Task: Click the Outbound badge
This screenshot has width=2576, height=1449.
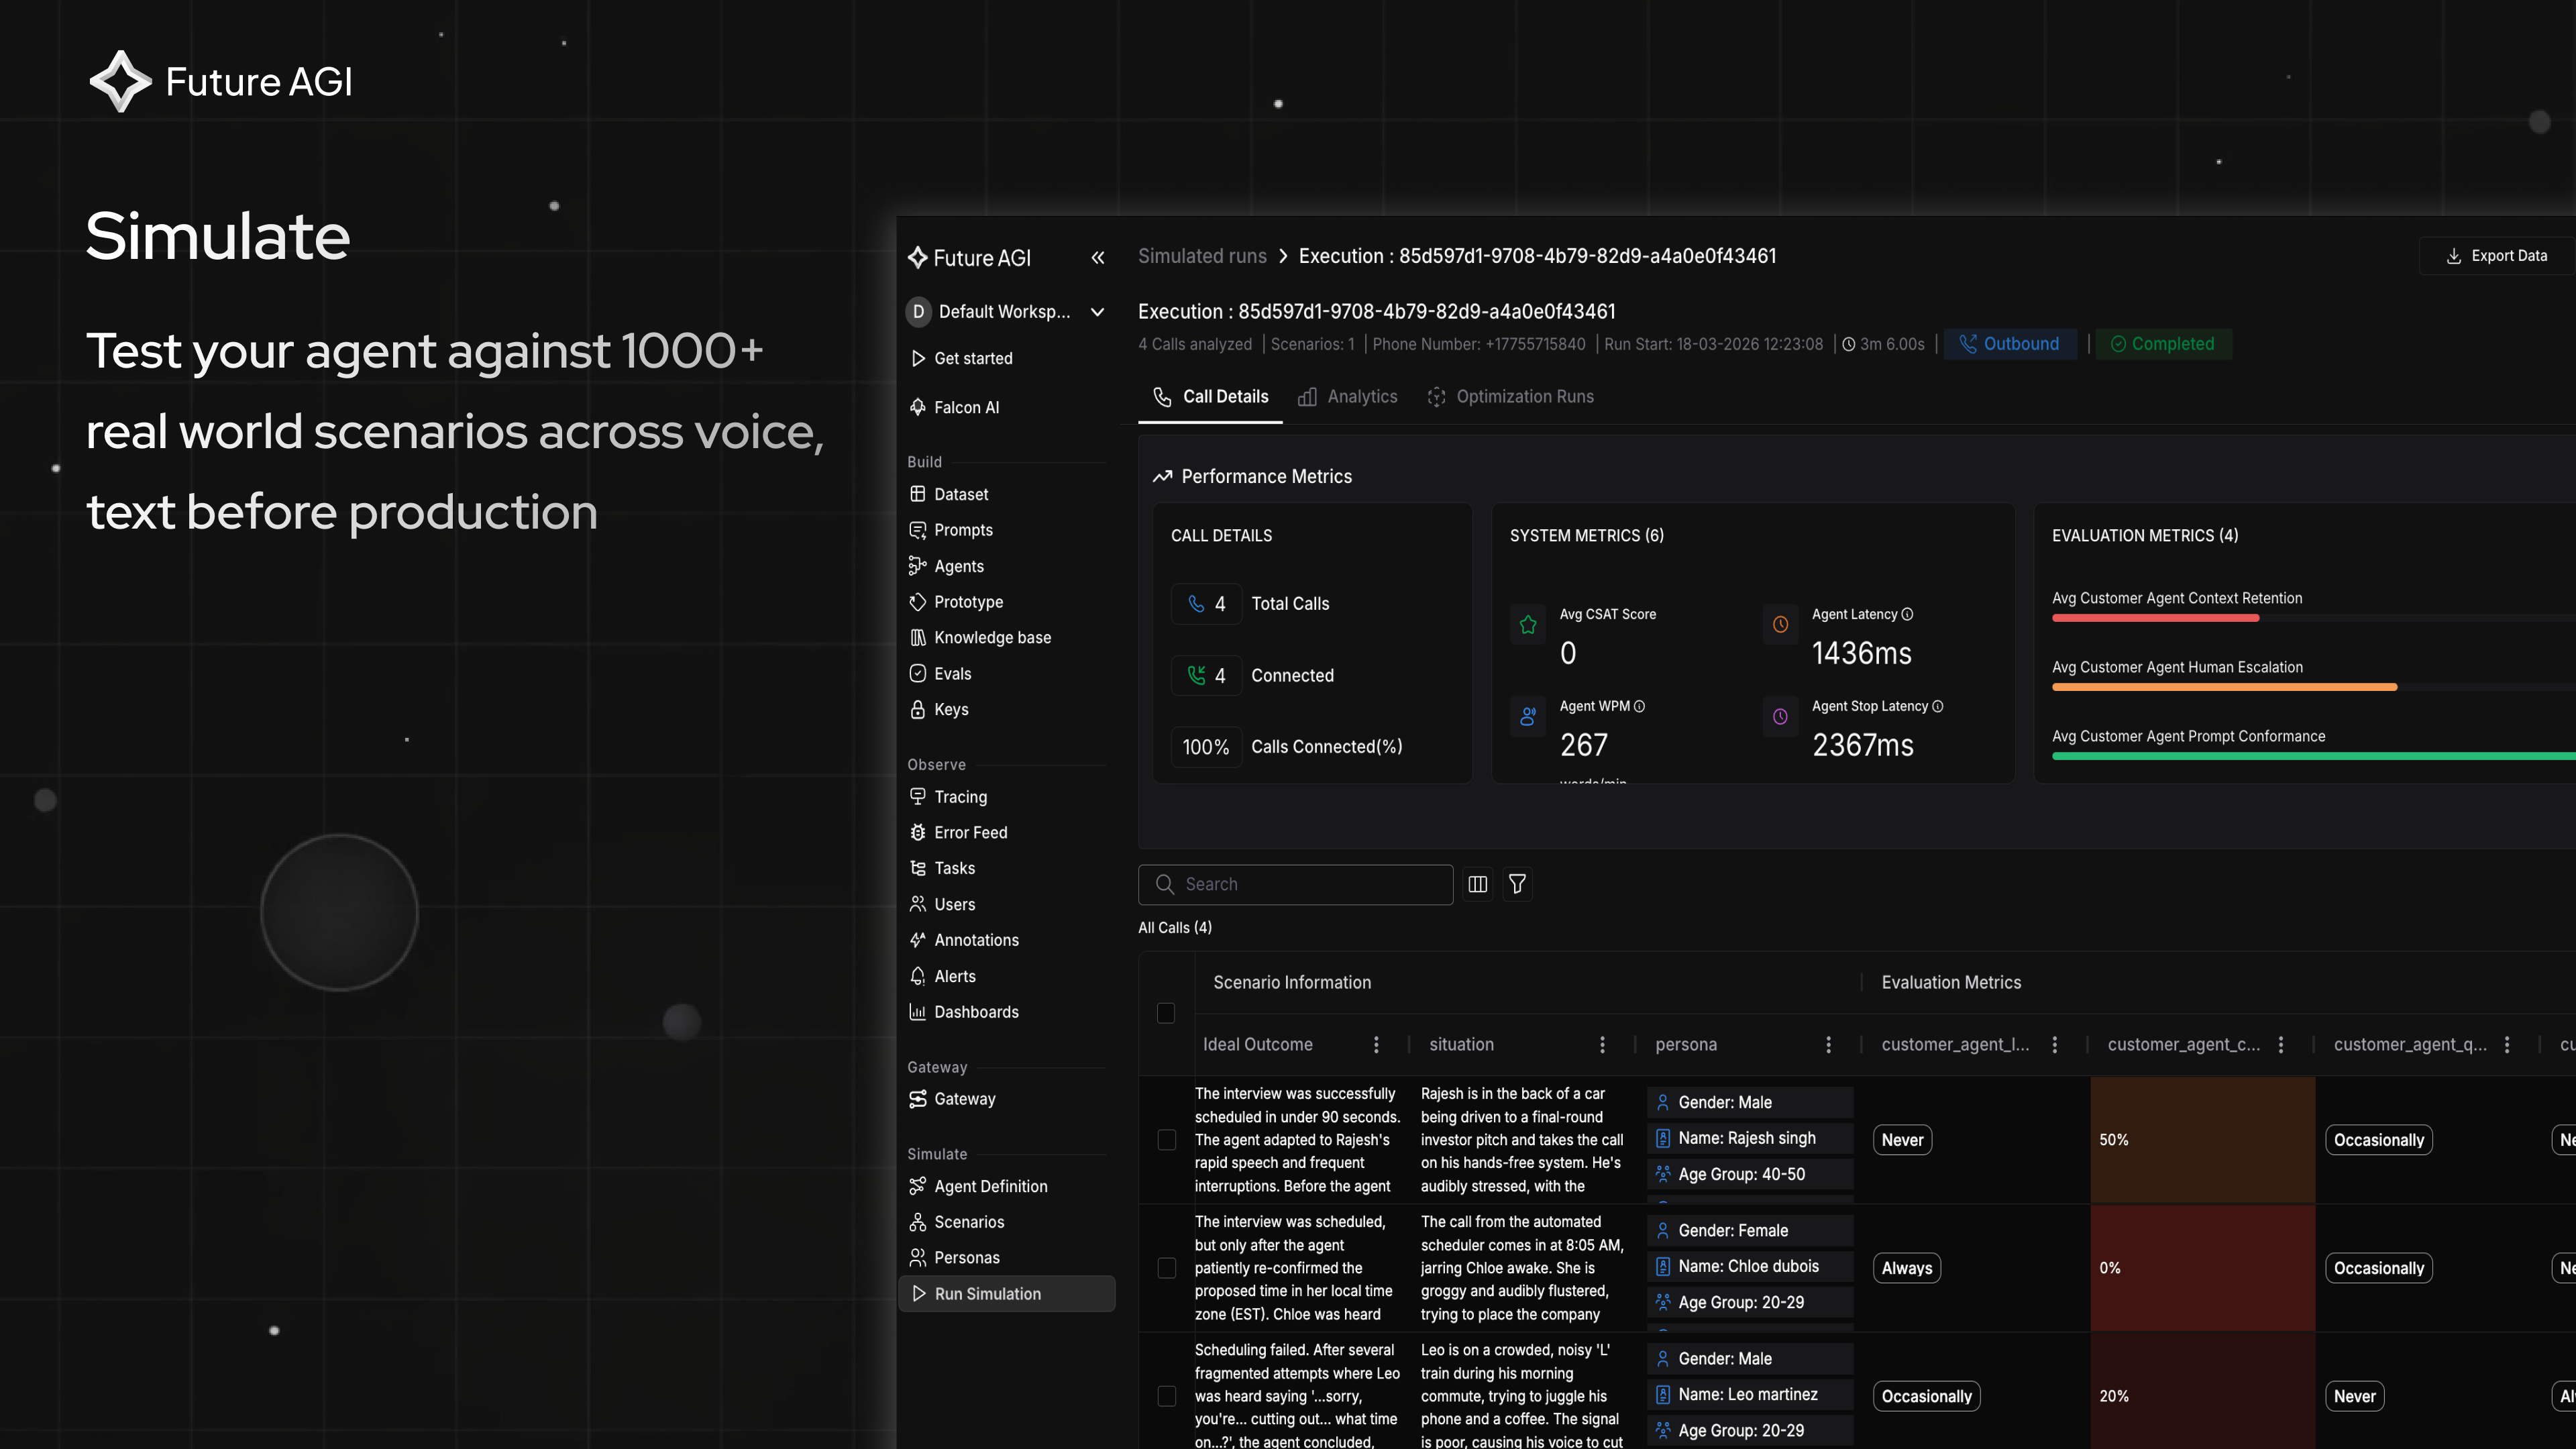Action: point(2009,344)
